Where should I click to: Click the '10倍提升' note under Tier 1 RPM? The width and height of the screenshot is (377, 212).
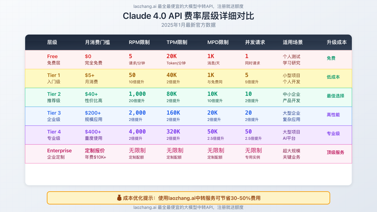[137, 82]
